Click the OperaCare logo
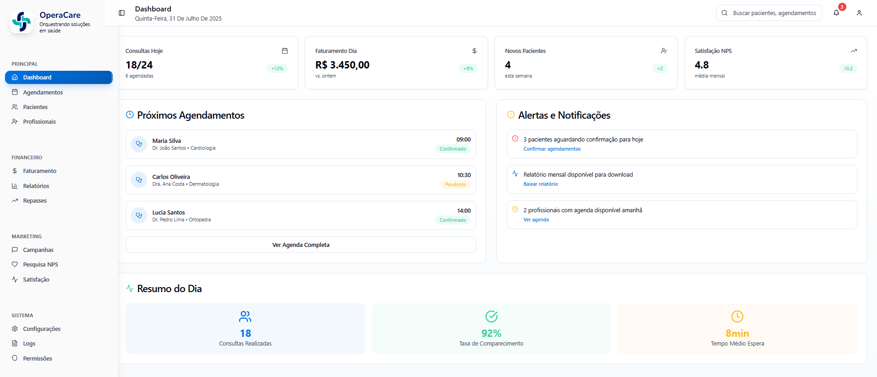 click(21, 21)
